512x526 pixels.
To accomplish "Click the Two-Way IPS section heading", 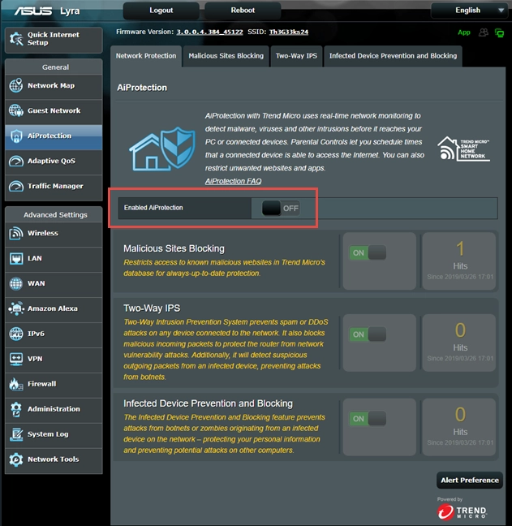I will (x=152, y=308).
